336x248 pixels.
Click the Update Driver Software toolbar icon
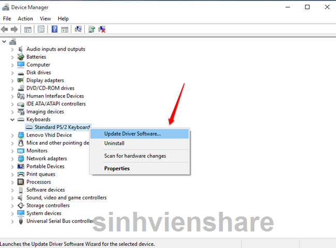coord(91,29)
